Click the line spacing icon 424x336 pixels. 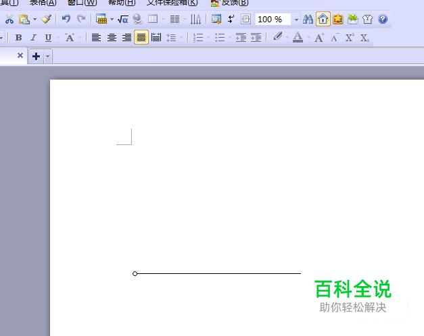(x=172, y=38)
